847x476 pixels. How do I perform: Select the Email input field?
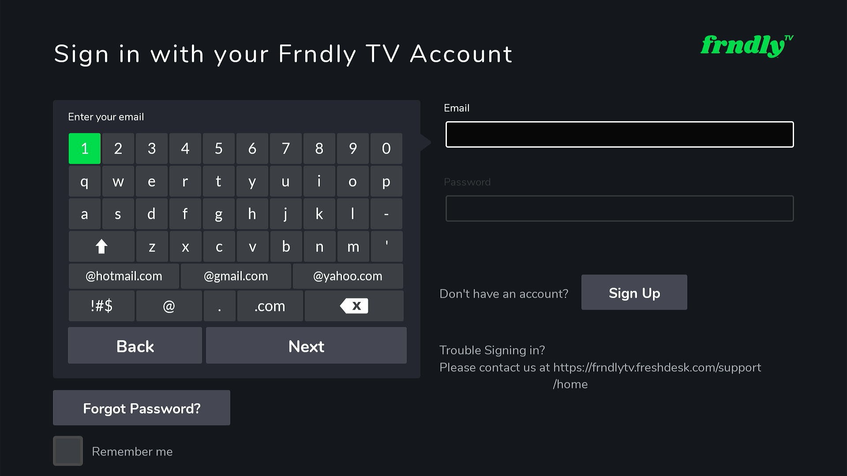click(x=619, y=134)
